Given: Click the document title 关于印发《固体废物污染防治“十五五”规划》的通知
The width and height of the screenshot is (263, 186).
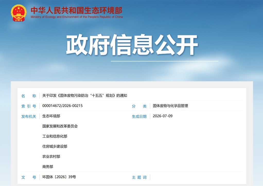Looking at the screenshot, I should 85,96.
